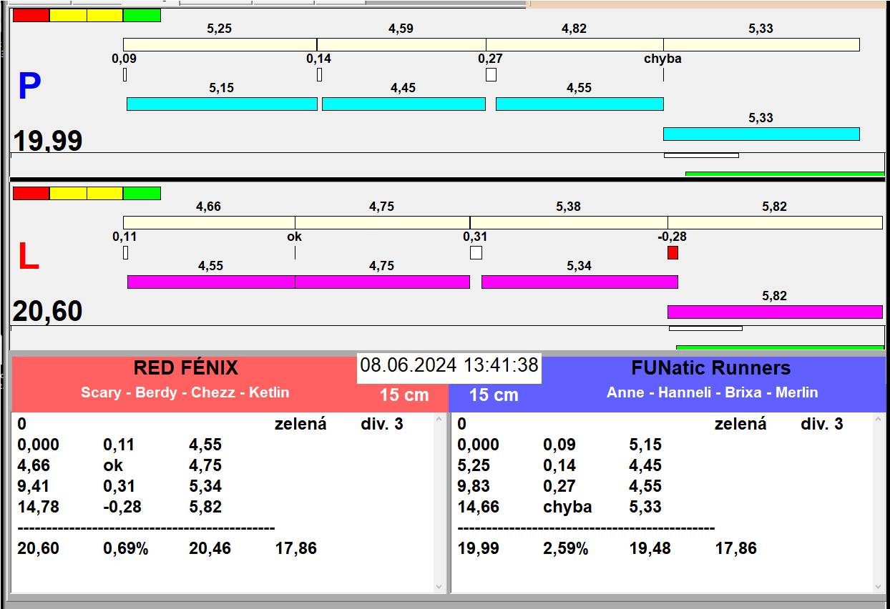Click 14,66 in FUNatic Runners results
The image size is (890, 609).
click(478, 508)
